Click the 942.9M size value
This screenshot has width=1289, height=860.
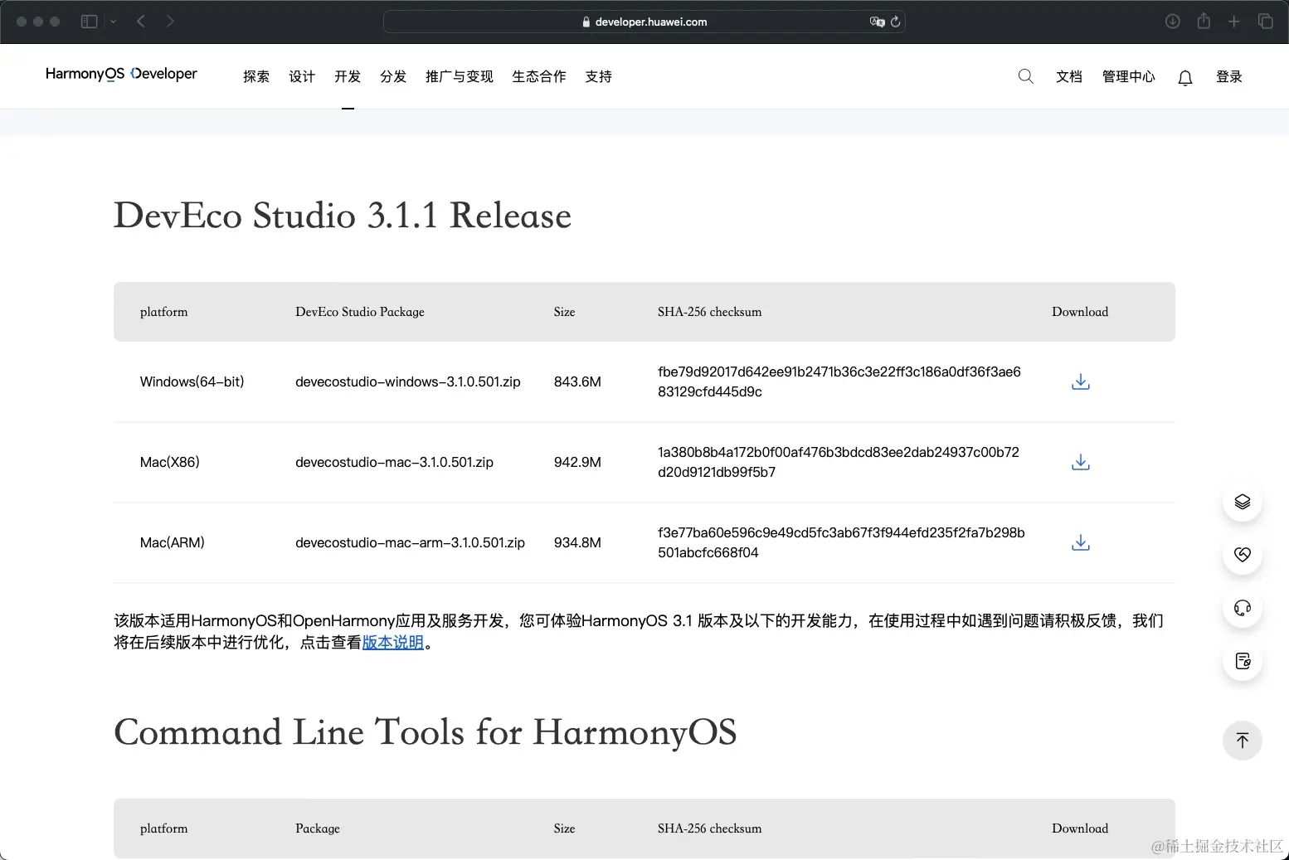577,462
